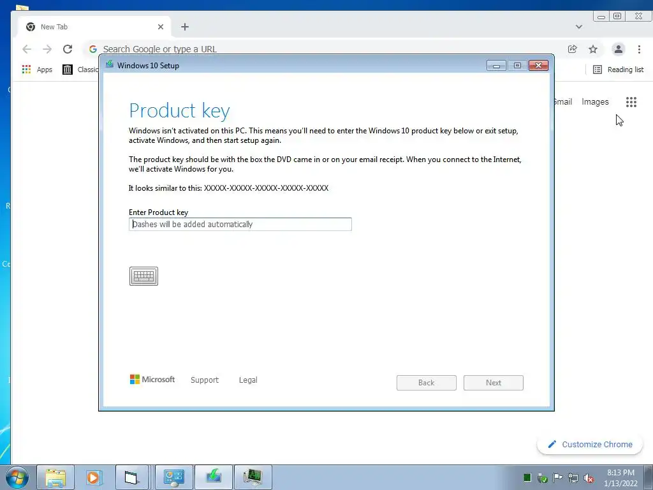The height and width of the screenshot is (490, 653).
Task: Expand the Chrome tab search chevron
Action: coord(579,27)
